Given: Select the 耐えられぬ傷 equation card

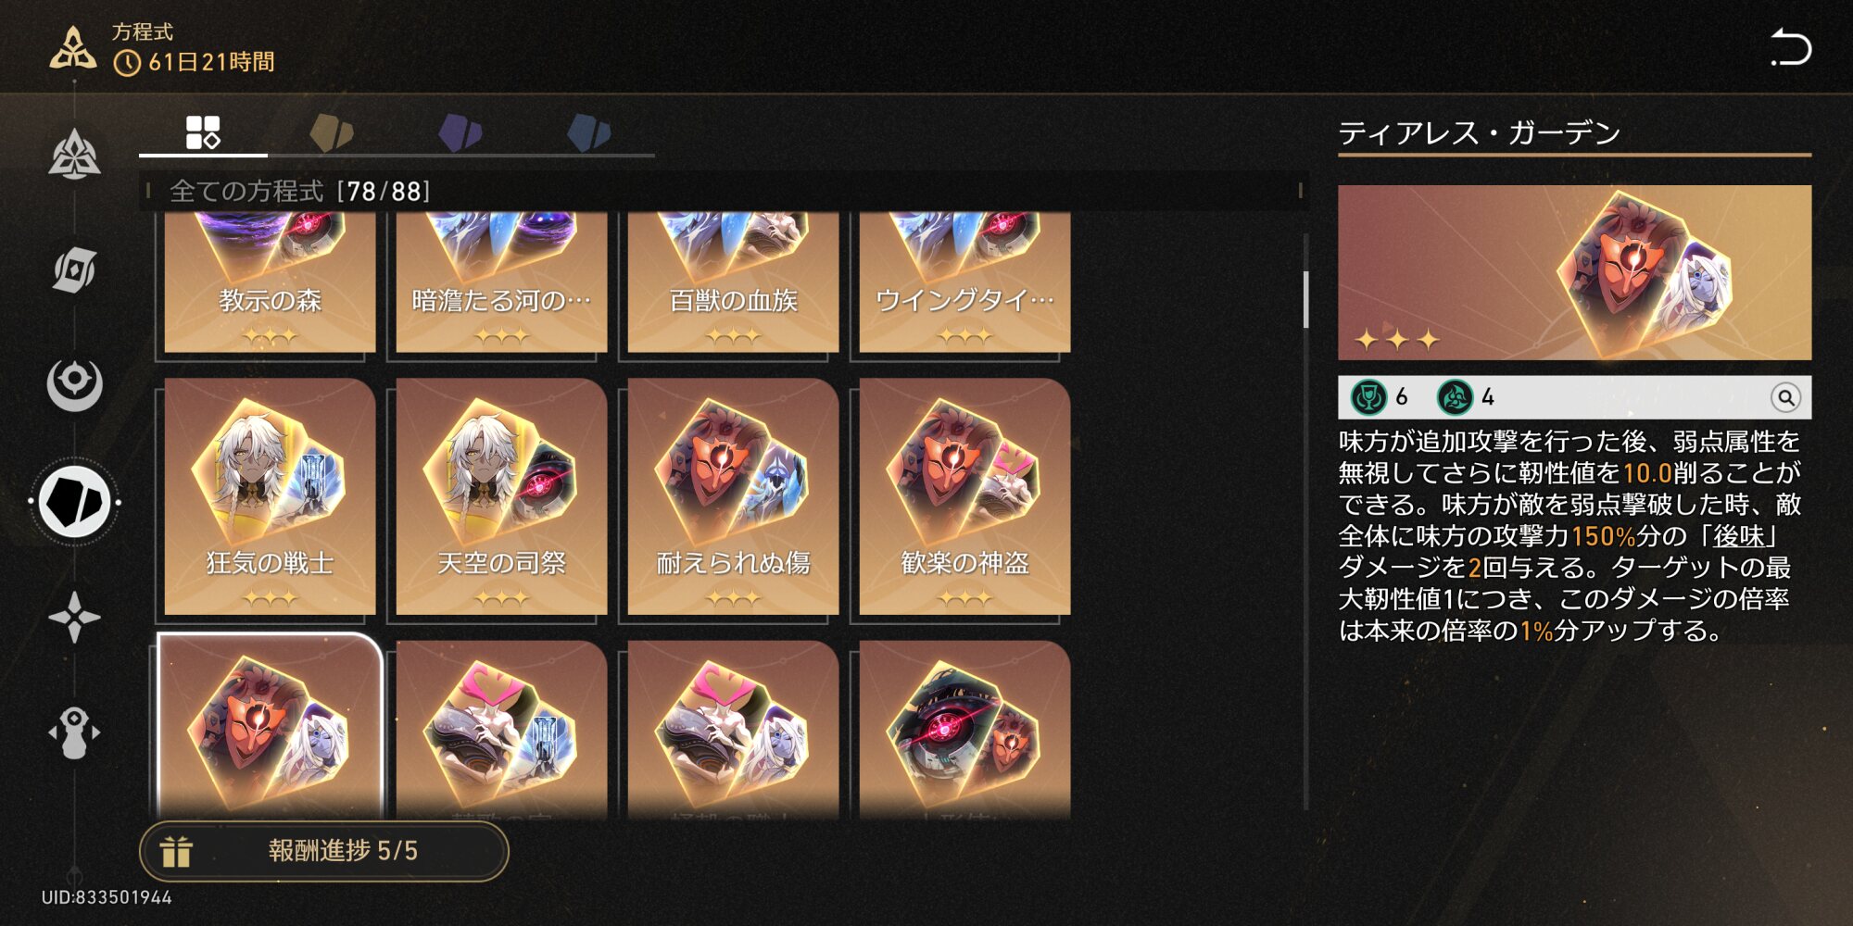Looking at the screenshot, I should (733, 496).
